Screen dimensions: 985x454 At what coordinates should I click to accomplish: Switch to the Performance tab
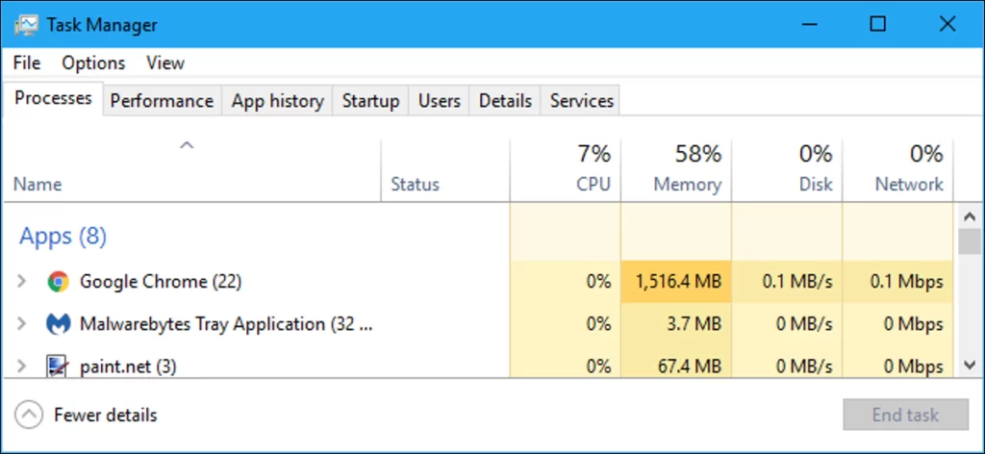pos(162,101)
